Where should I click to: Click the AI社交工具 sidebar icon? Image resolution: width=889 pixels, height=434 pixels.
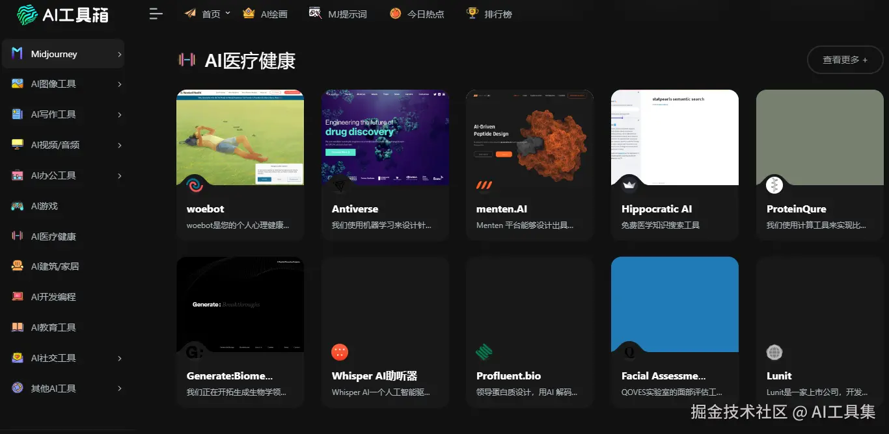18,358
